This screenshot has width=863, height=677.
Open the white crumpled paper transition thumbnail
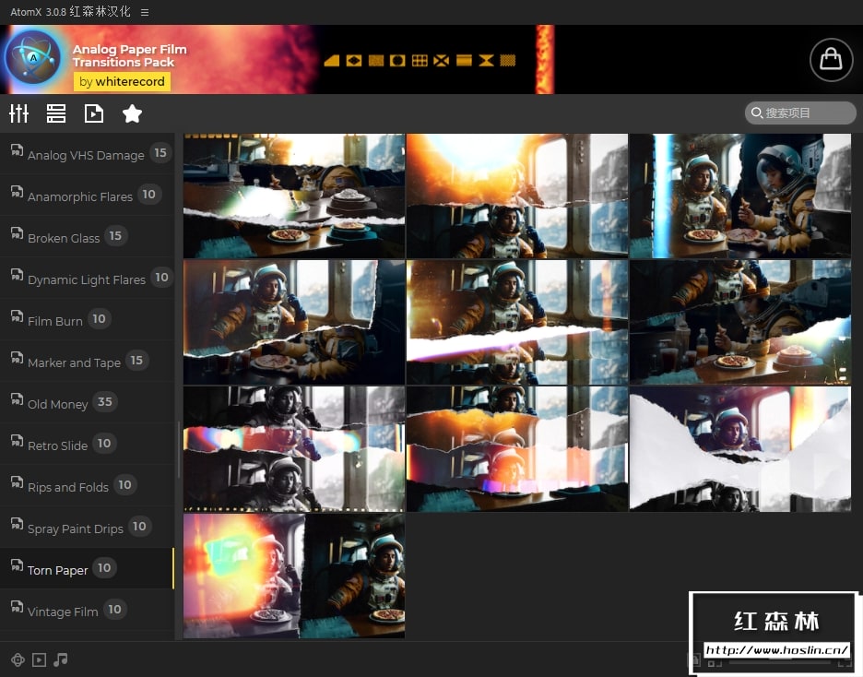740,448
